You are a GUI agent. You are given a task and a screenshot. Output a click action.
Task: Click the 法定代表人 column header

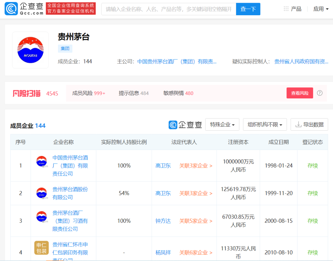[184, 142]
